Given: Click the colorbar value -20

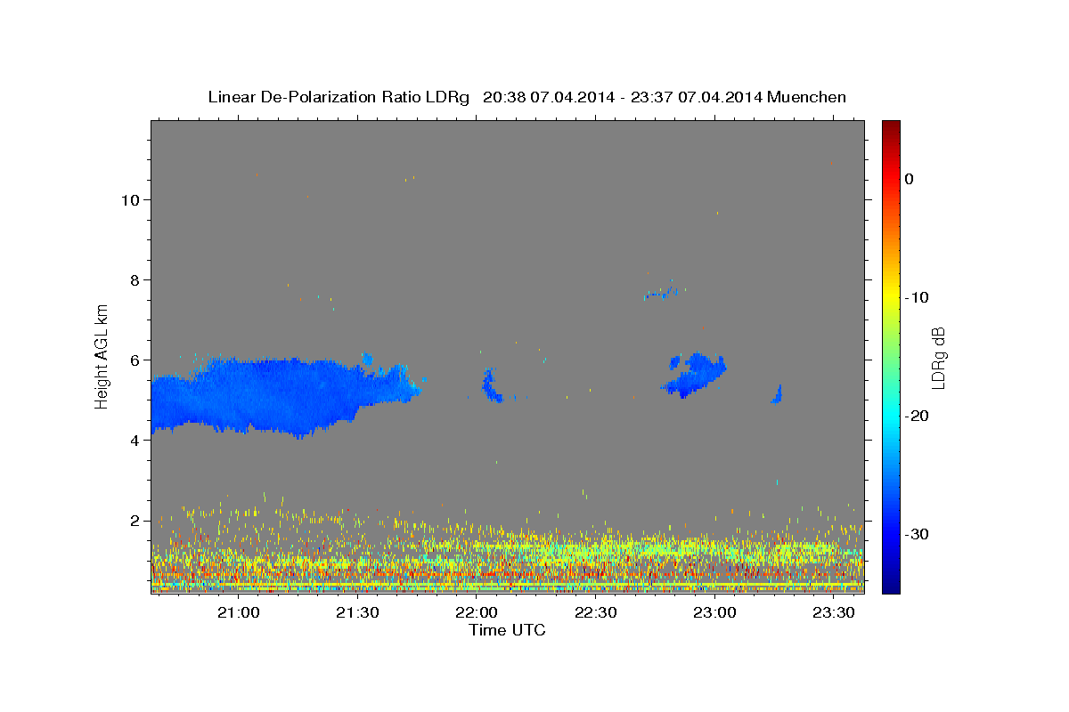Looking at the screenshot, I should pos(917,416).
